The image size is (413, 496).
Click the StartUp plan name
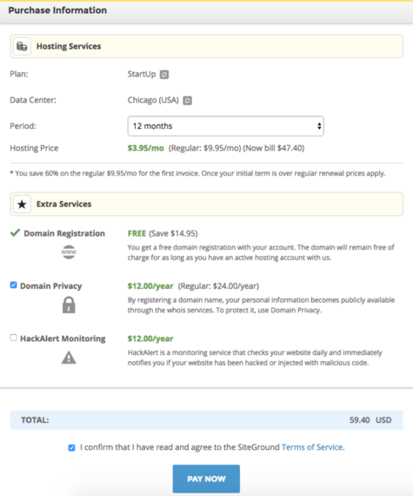tap(142, 74)
